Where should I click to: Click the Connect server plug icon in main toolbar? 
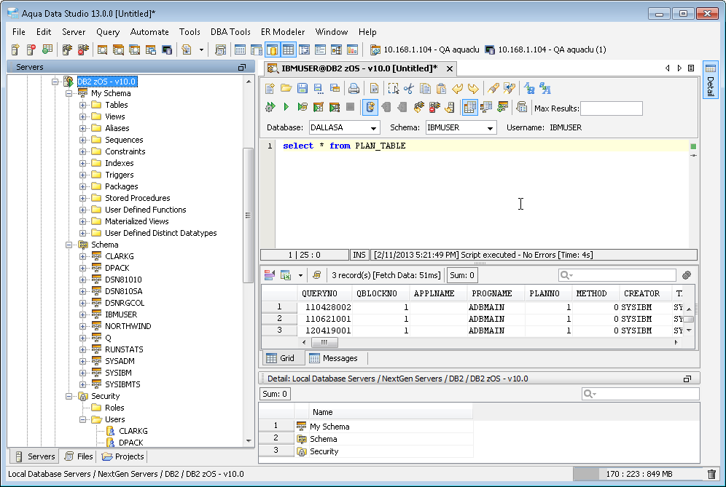coord(67,50)
